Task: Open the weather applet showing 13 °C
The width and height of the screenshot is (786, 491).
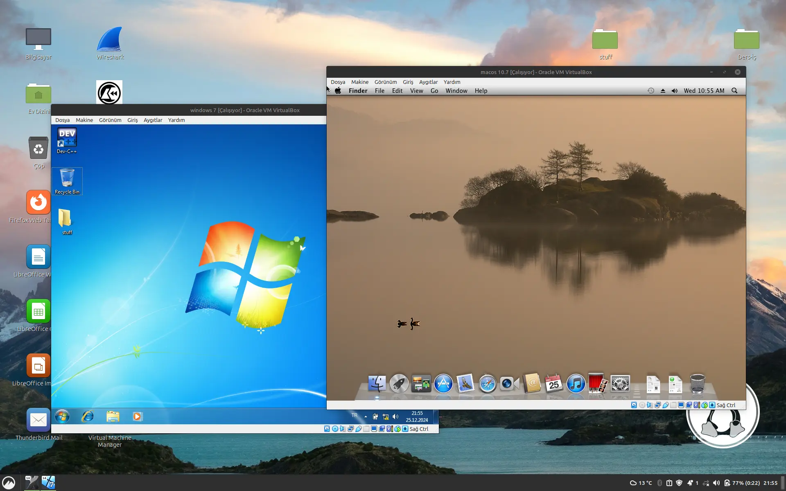Action: pos(640,483)
